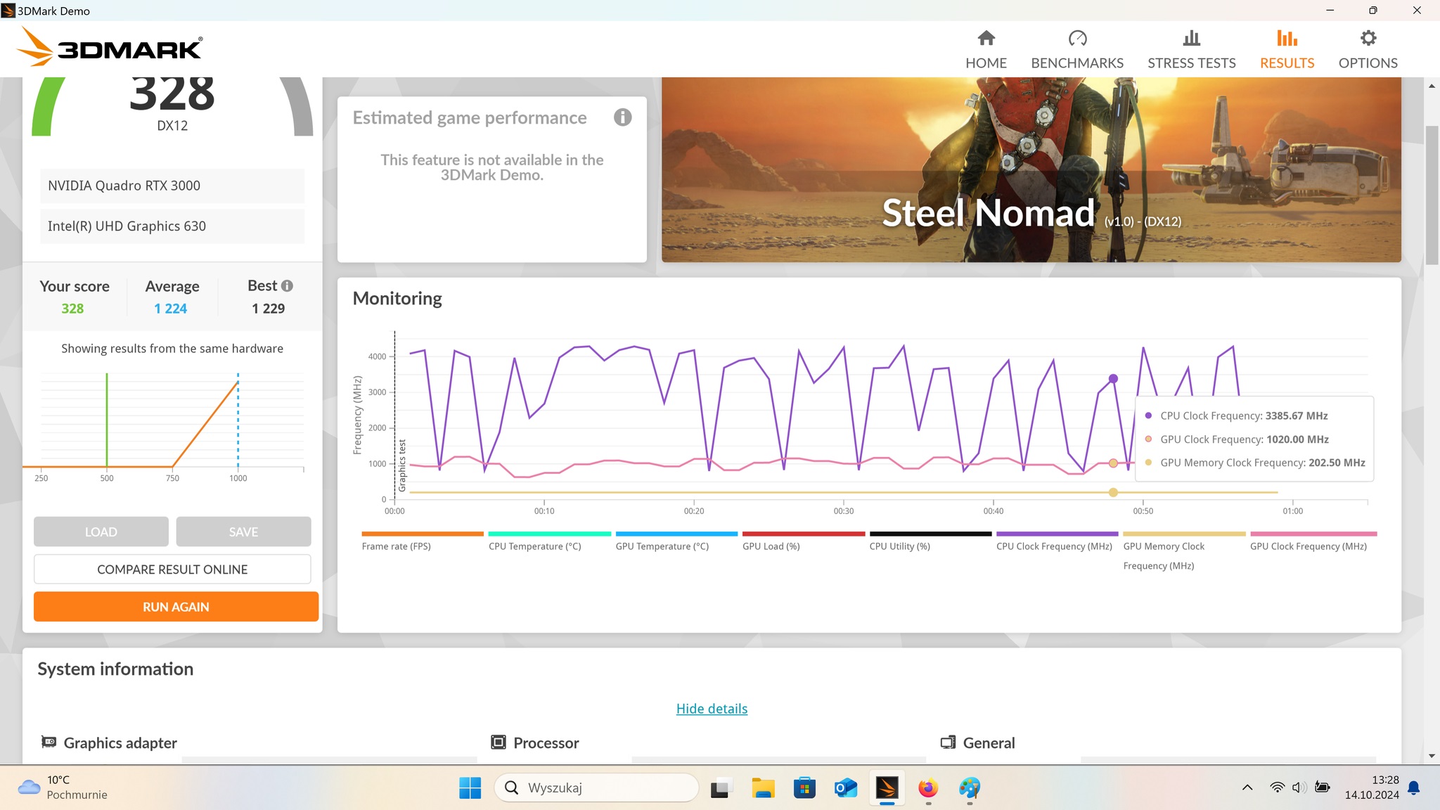1440x810 pixels.
Task: Click the scrollbar down arrow
Action: pos(1432,756)
